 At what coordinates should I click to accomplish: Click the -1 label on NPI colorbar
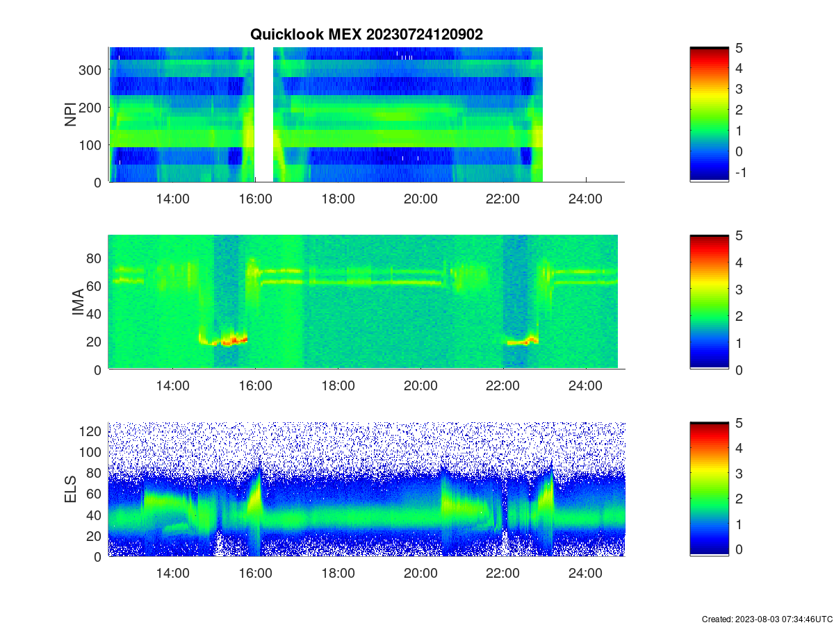point(741,172)
